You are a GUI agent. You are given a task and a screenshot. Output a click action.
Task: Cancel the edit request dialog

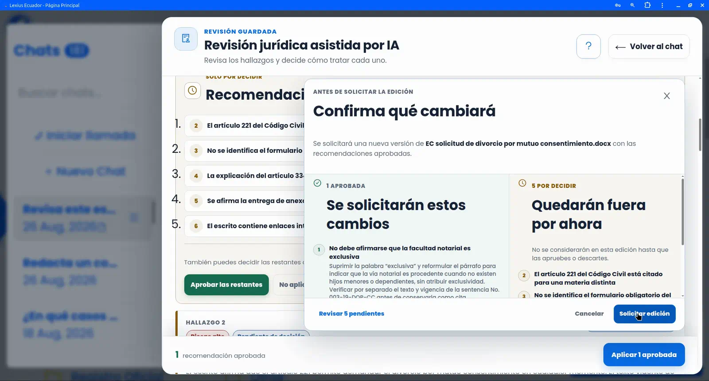tap(589, 314)
